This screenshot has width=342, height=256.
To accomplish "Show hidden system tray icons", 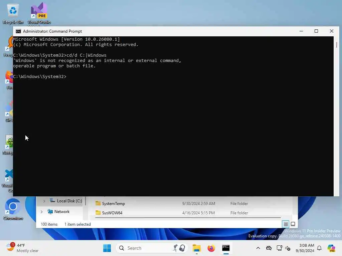I will tap(258, 248).
